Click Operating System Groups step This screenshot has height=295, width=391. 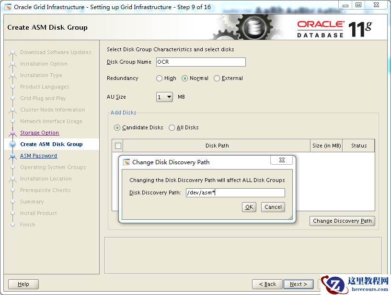pos(53,167)
